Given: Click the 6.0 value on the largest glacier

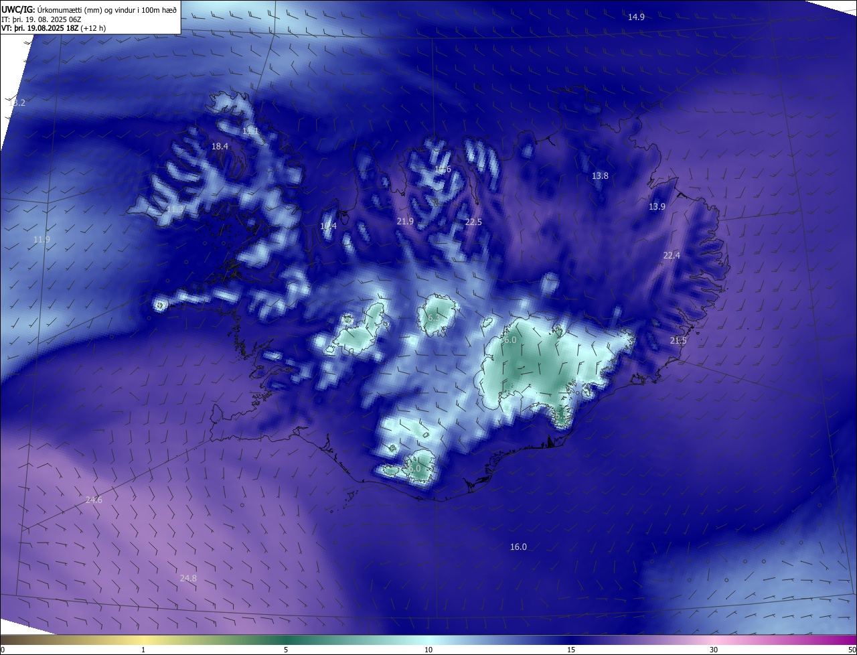Looking at the screenshot, I should [x=510, y=340].
